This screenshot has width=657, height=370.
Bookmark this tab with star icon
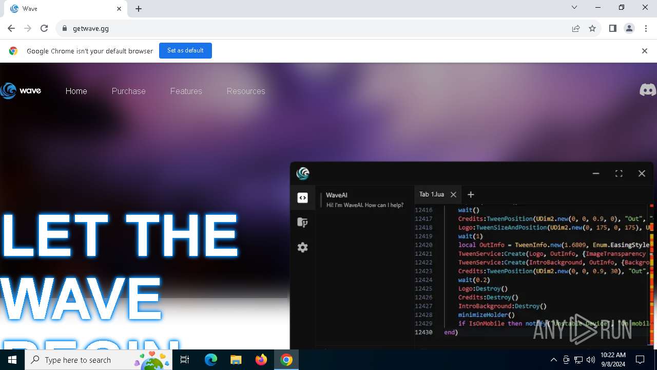592,28
